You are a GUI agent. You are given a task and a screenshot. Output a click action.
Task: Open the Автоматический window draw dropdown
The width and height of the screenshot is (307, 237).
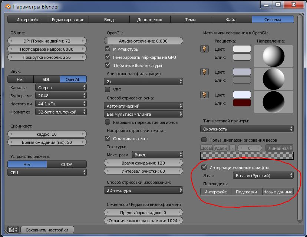point(143,106)
